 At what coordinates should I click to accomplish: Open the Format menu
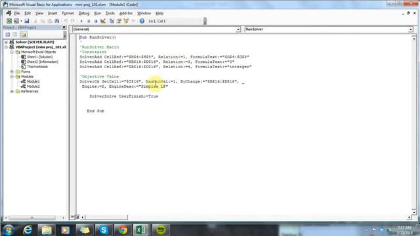(68, 13)
